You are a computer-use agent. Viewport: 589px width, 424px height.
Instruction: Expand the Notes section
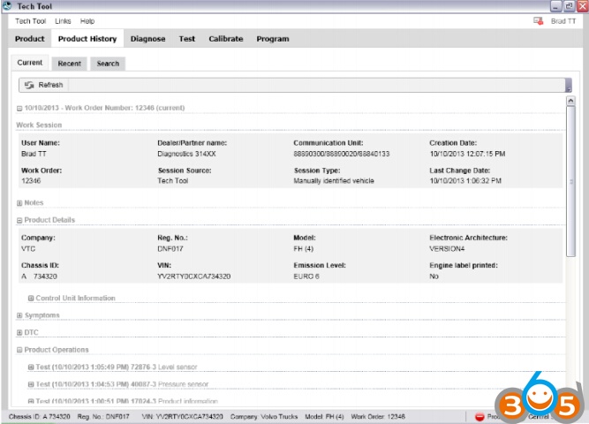coord(19,203)
